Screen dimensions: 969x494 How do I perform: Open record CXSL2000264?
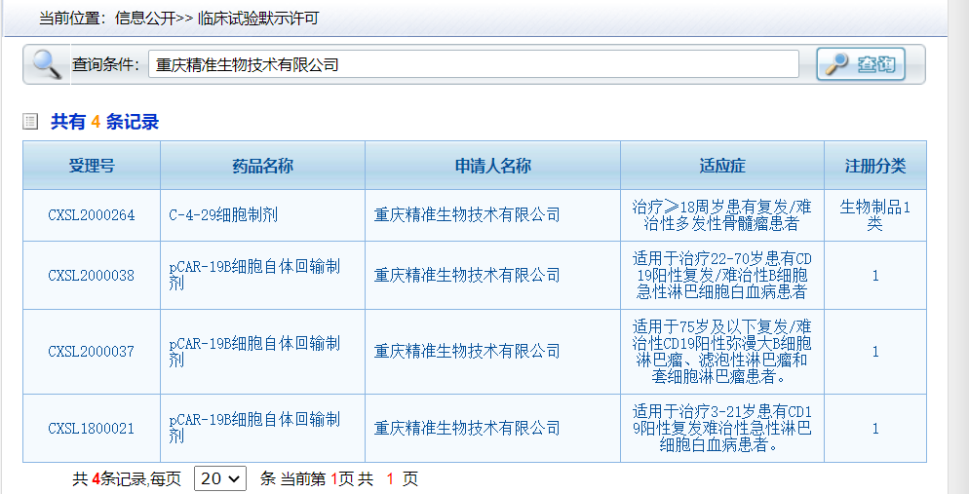(92, 215)
